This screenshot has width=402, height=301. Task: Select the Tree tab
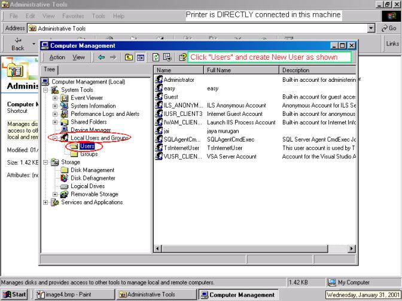[49, 70]
